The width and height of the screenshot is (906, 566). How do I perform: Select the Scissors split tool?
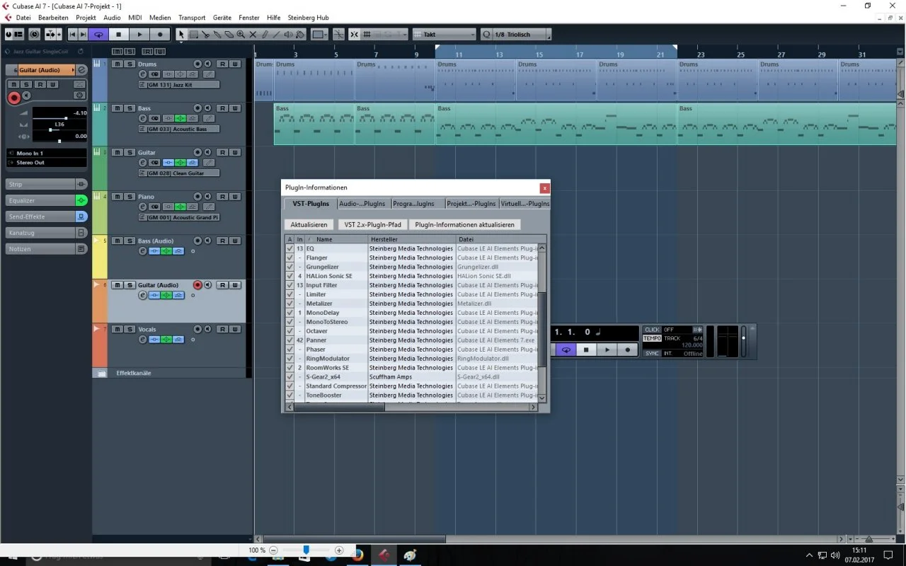(x=205, y=34)
